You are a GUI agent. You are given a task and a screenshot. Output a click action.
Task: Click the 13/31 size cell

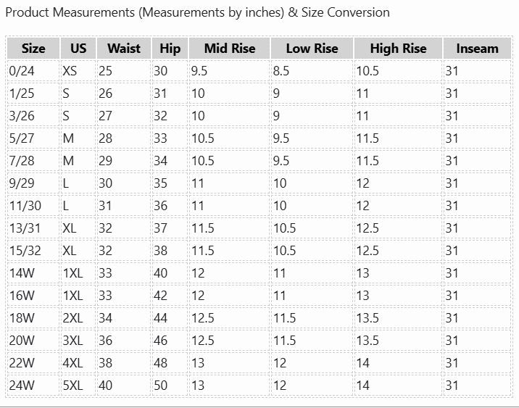[24, 228]
